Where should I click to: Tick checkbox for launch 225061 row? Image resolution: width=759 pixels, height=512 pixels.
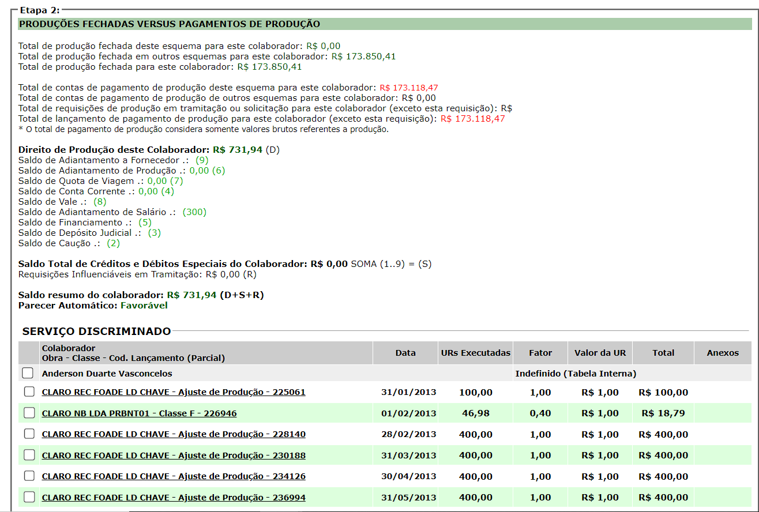point(29,392)
